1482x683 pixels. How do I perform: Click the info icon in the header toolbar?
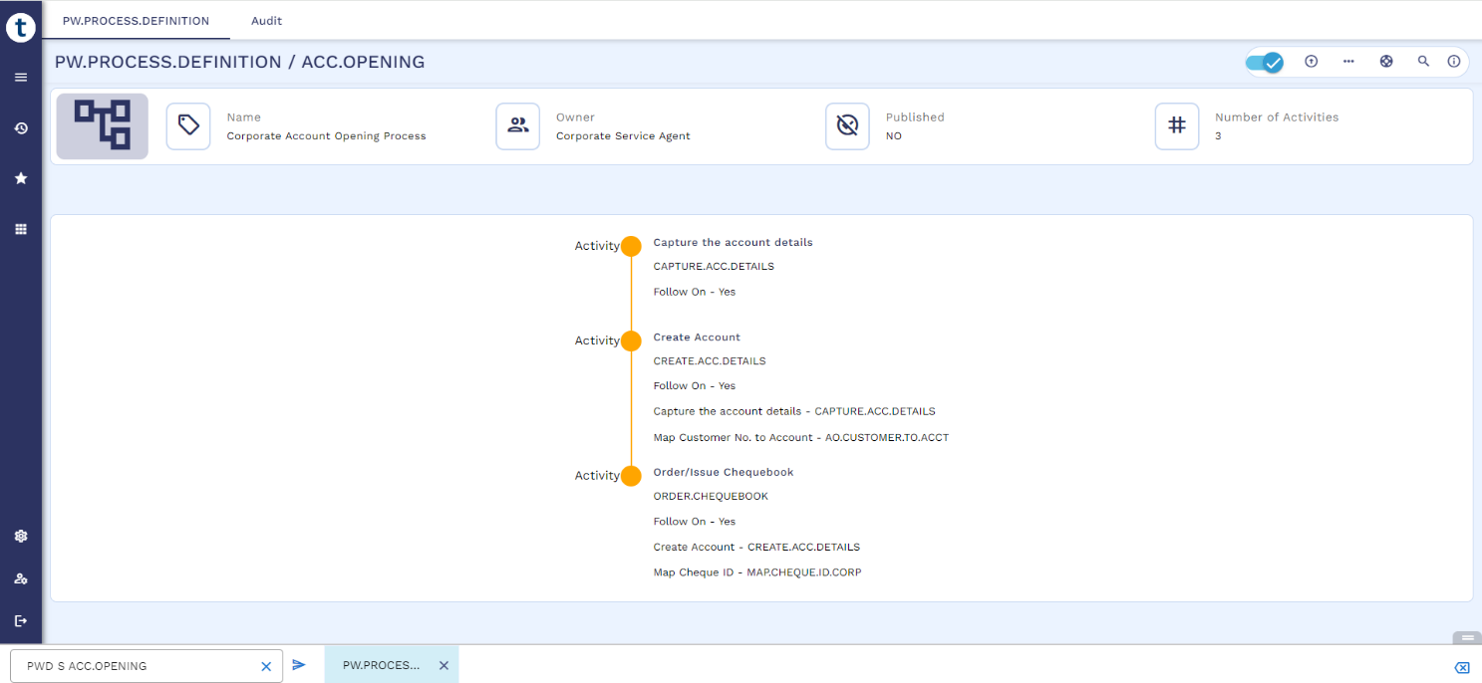1453,62
